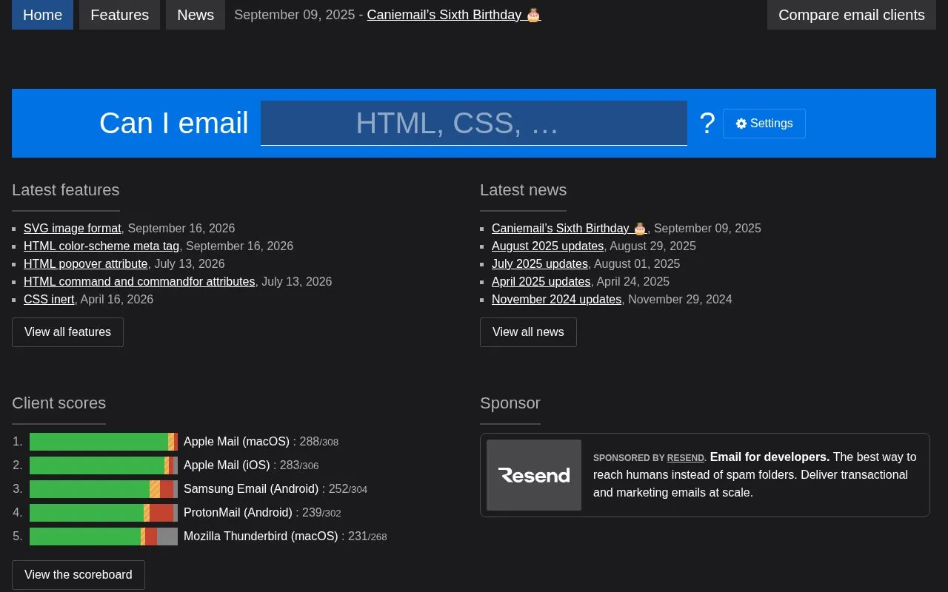Click the Latest news heading

[524, 190]
